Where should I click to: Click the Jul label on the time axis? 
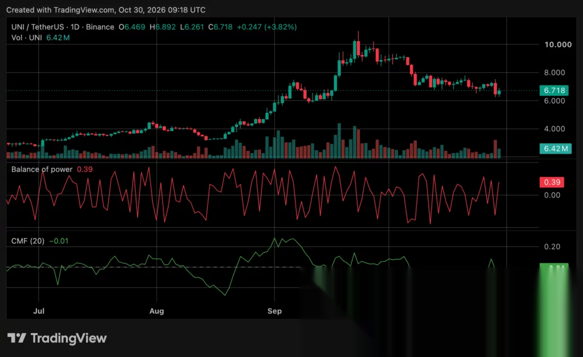tap(39, 311)
